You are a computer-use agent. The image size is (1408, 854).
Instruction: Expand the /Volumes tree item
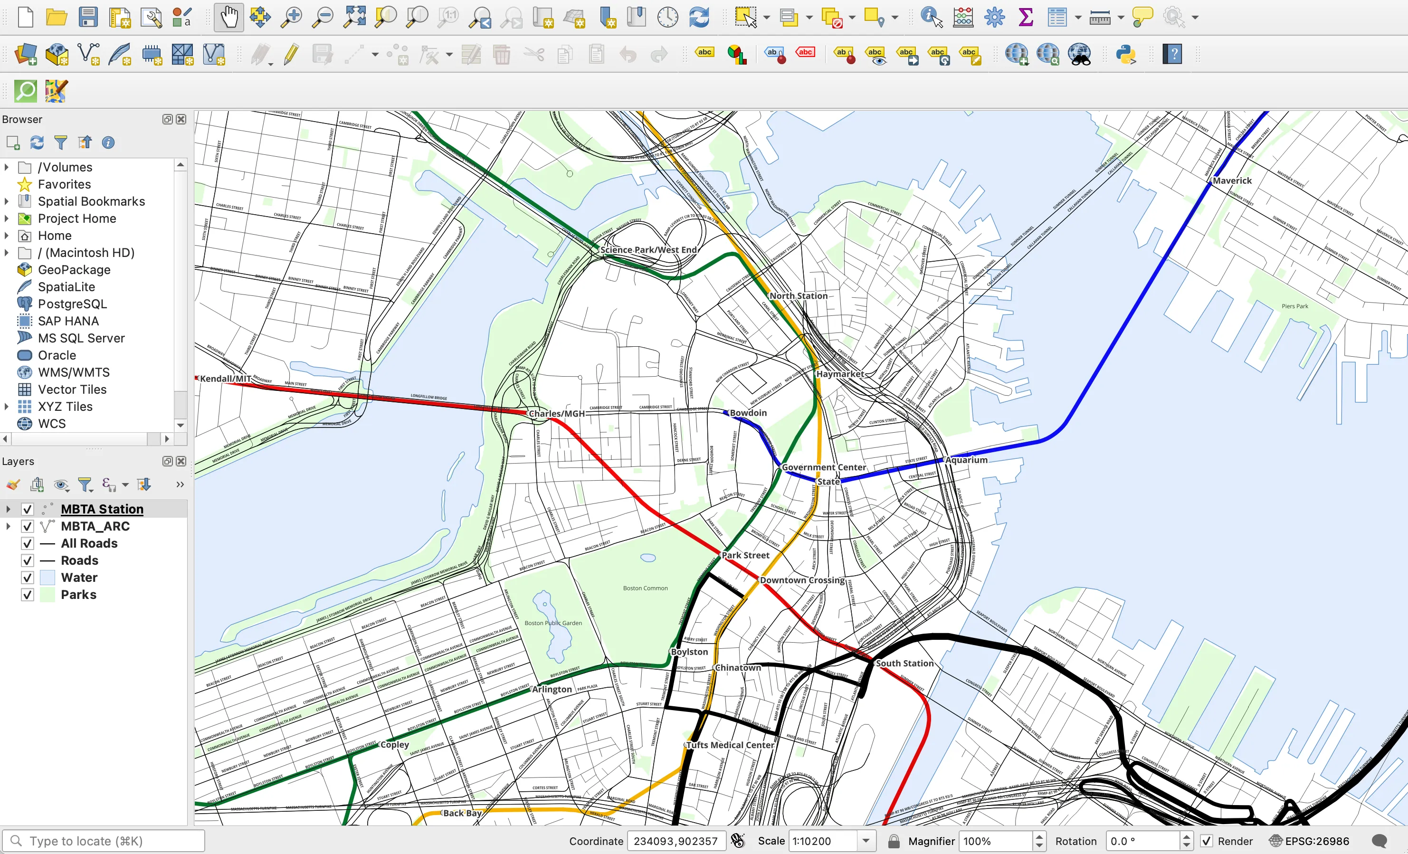point(7,167)
